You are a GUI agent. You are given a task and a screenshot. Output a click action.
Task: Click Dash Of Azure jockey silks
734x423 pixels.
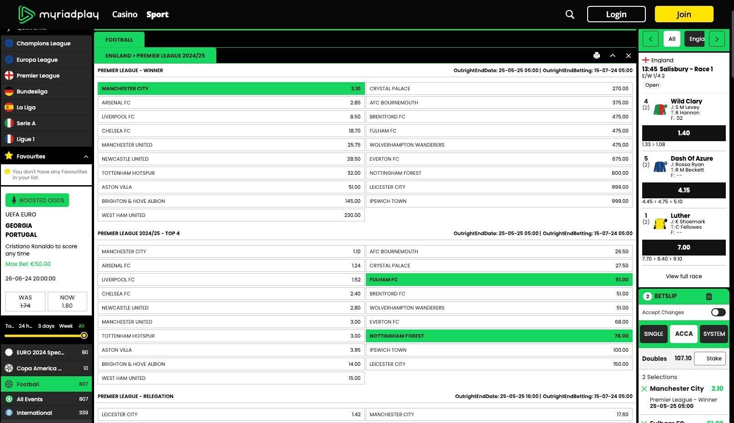tap(660, 167)
